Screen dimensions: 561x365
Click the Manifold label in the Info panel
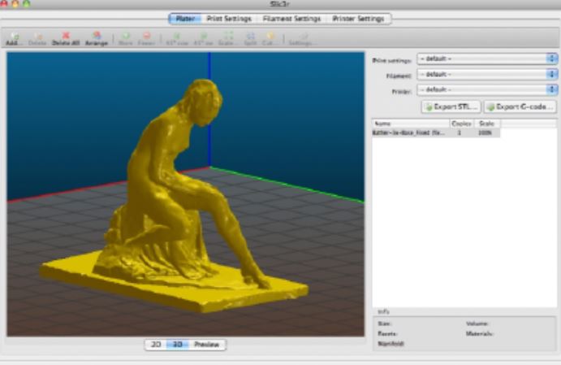pyautogui.click(x=391, y=344)
